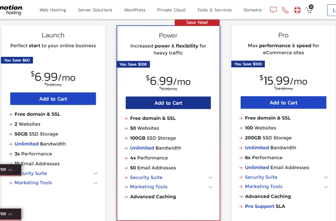Screen dimensions: 336x221
Task: Click the phone contact icon
Action: 285,10
